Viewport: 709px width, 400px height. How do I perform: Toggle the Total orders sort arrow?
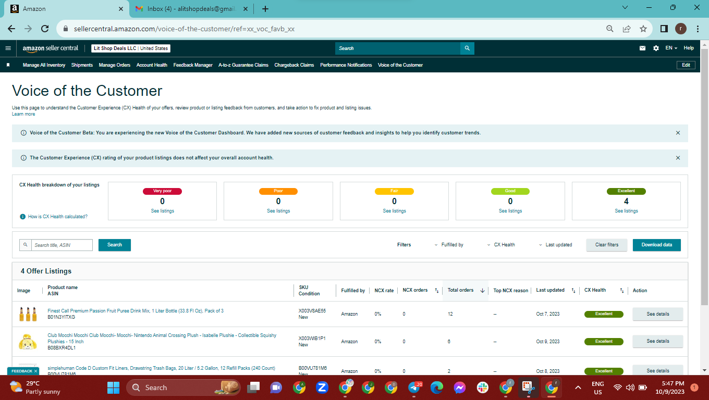click(x=482, y=291)
